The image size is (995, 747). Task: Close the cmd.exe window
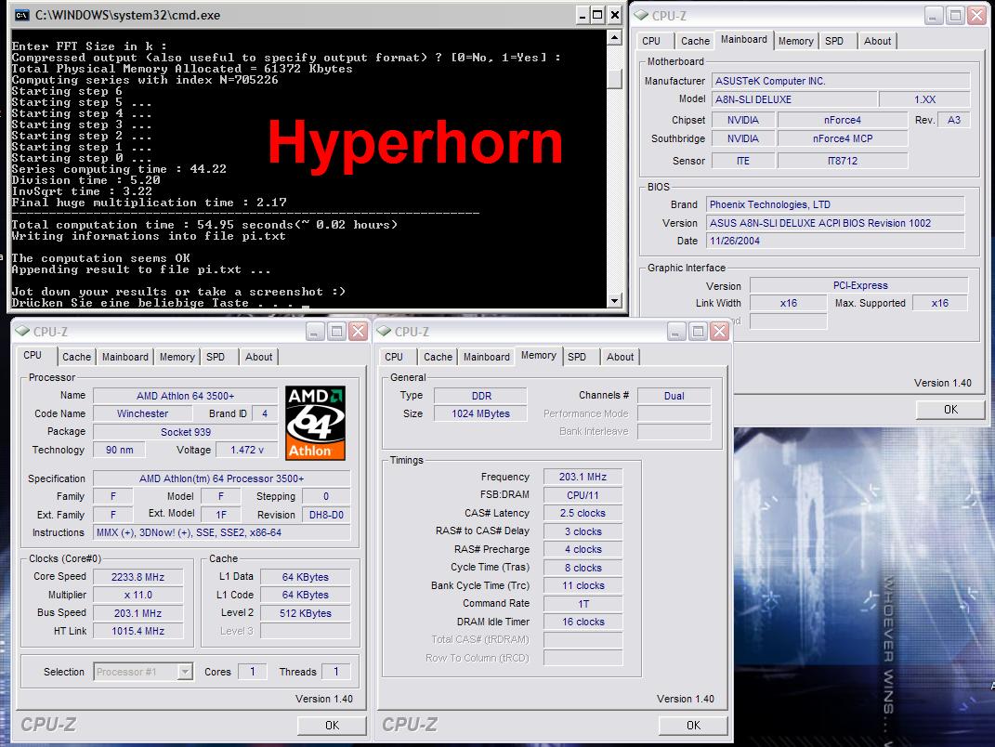click(615, 15)
